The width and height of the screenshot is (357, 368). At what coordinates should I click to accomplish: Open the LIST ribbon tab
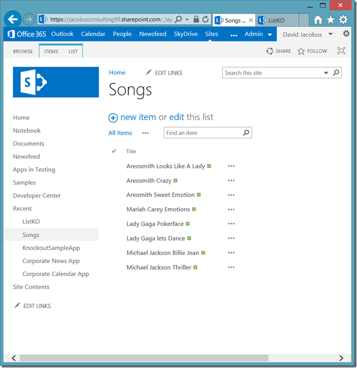(73, 51)
